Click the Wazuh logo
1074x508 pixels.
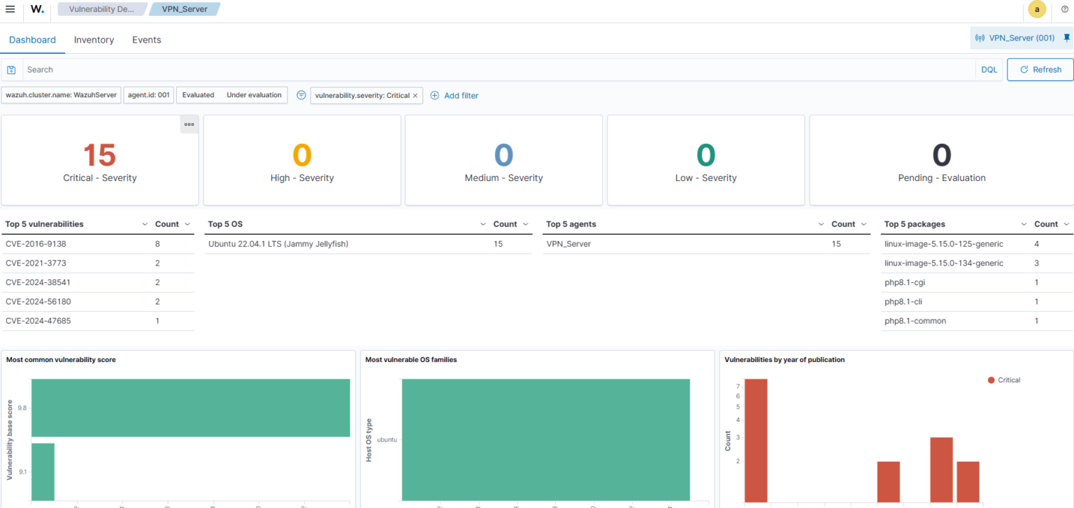click(x=36, y=9)
